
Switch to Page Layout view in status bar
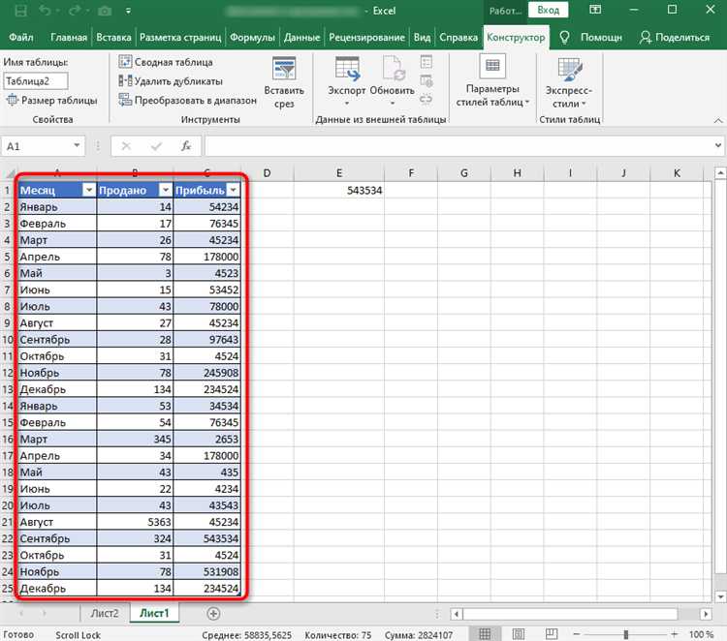click(x=519, y=634)
